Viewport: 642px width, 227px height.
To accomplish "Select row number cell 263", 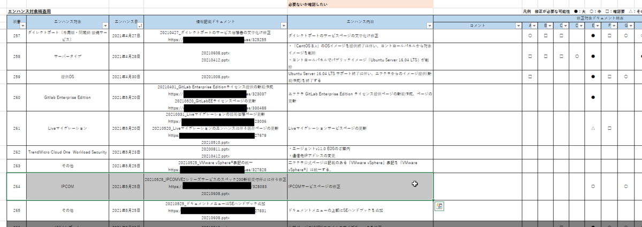I will click(x=17, y=166).
